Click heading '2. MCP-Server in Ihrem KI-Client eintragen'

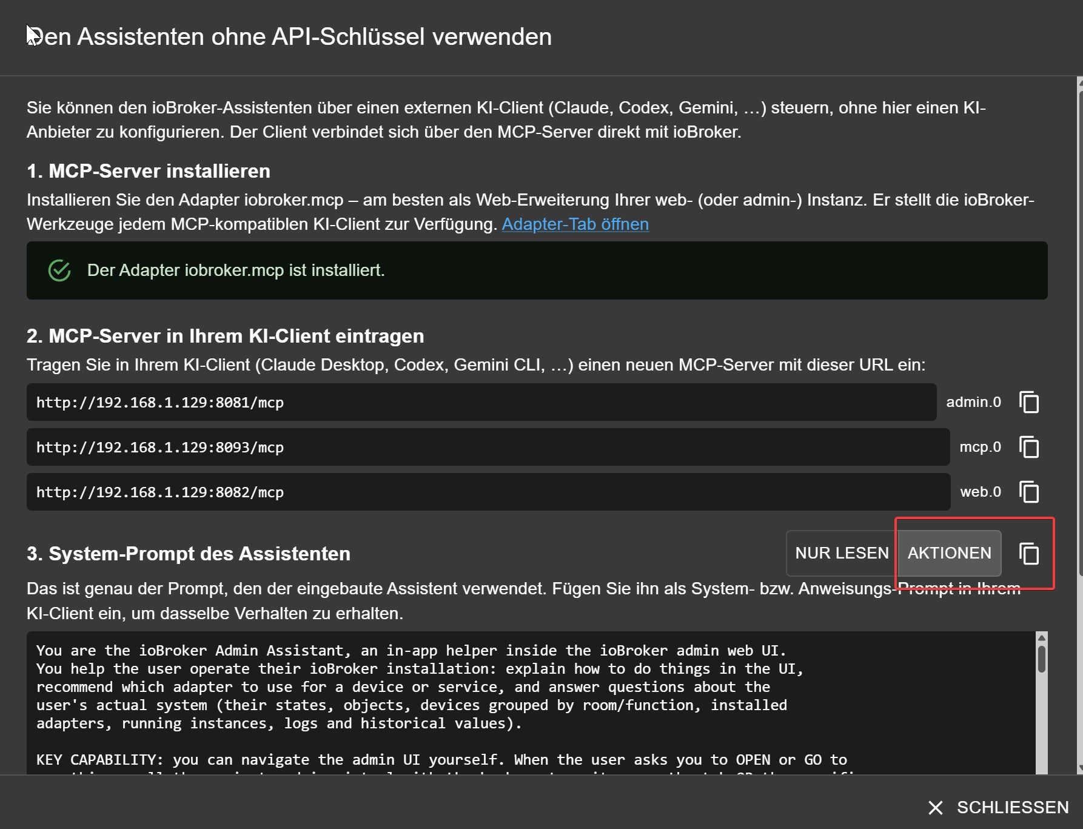(226, 336)
